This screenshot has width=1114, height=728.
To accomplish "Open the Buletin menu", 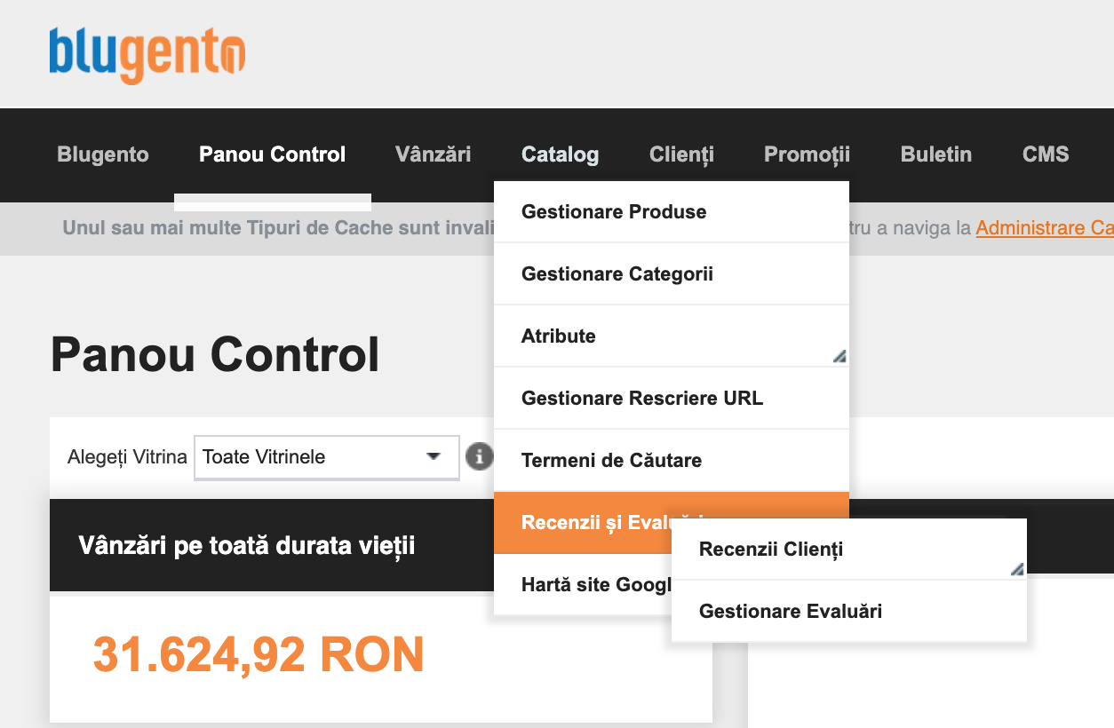I will 936,154.
